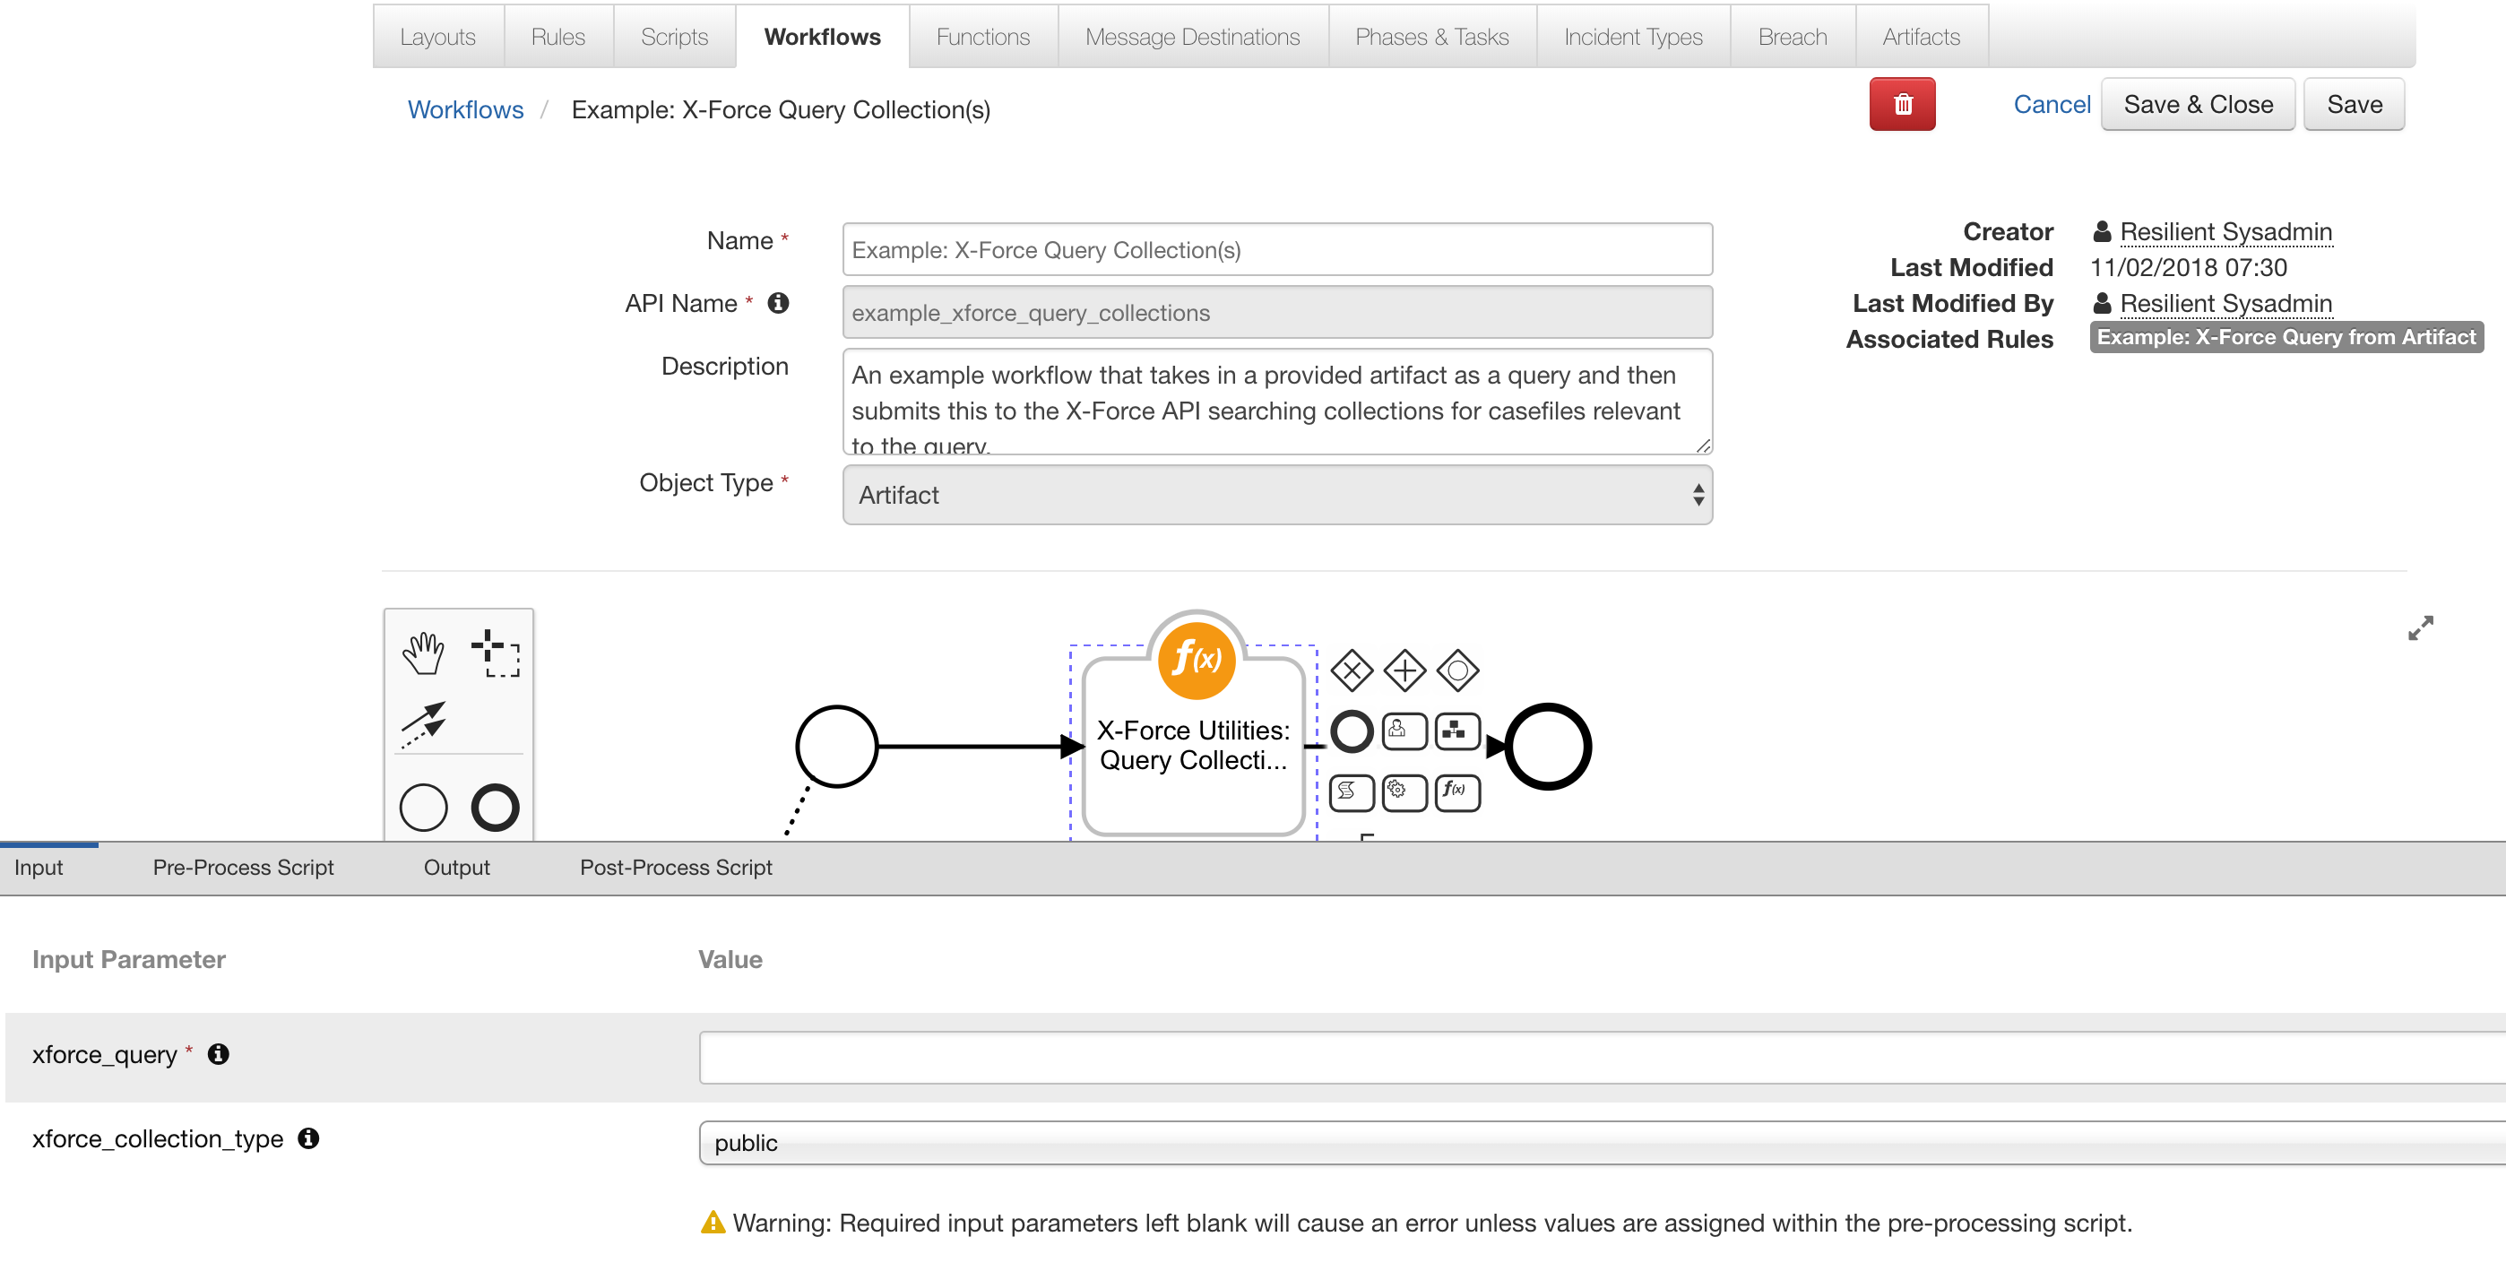Follow the Resilient Sysadmin creator link
The width and height of the screenshot is (2506, 1280).
point(2225,231)
